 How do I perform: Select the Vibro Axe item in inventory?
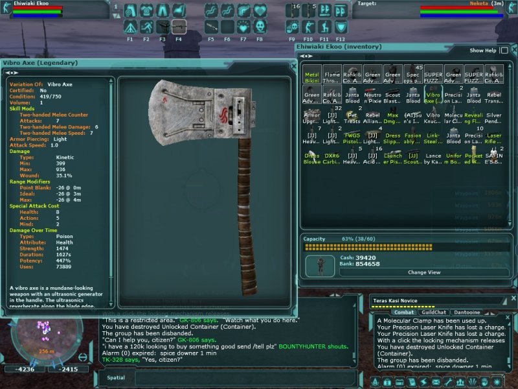(x=433, y=95)
